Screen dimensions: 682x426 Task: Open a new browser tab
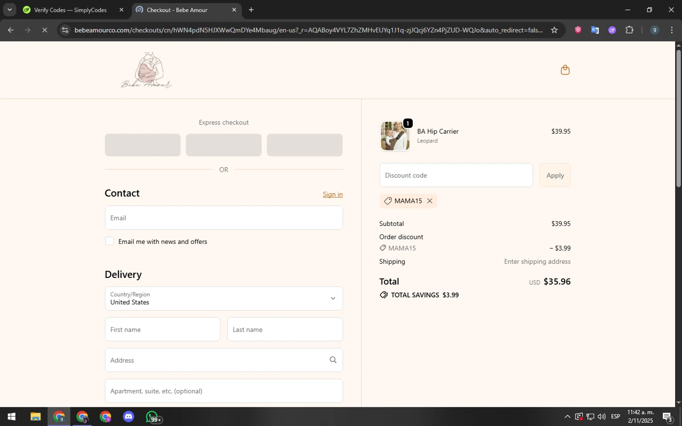pyautogui.click(x=251, y=10)
